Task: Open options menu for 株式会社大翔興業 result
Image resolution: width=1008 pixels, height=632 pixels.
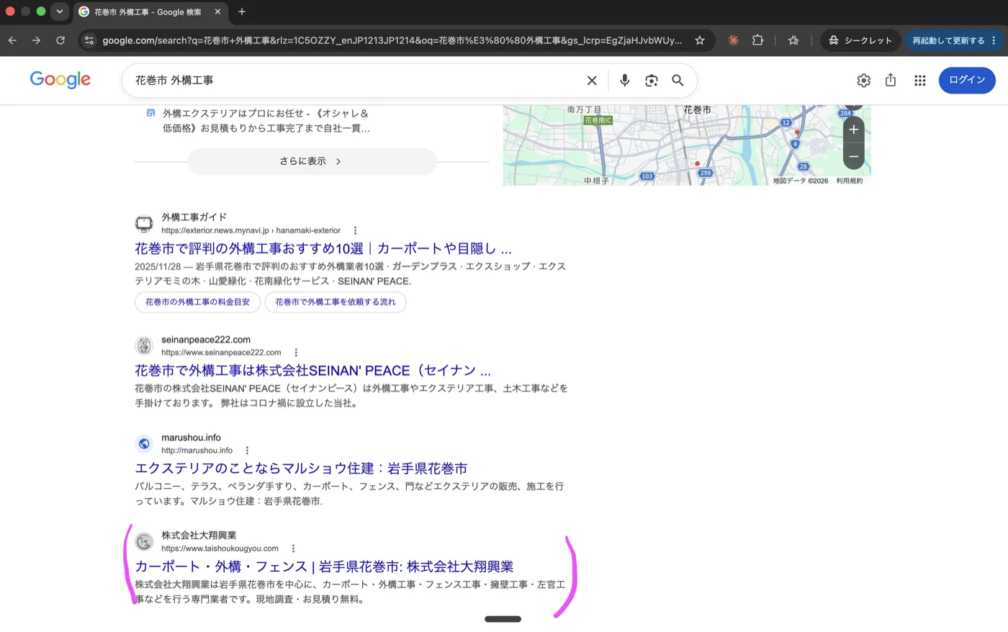Action: pyautogui.click(x=293, y=549)
